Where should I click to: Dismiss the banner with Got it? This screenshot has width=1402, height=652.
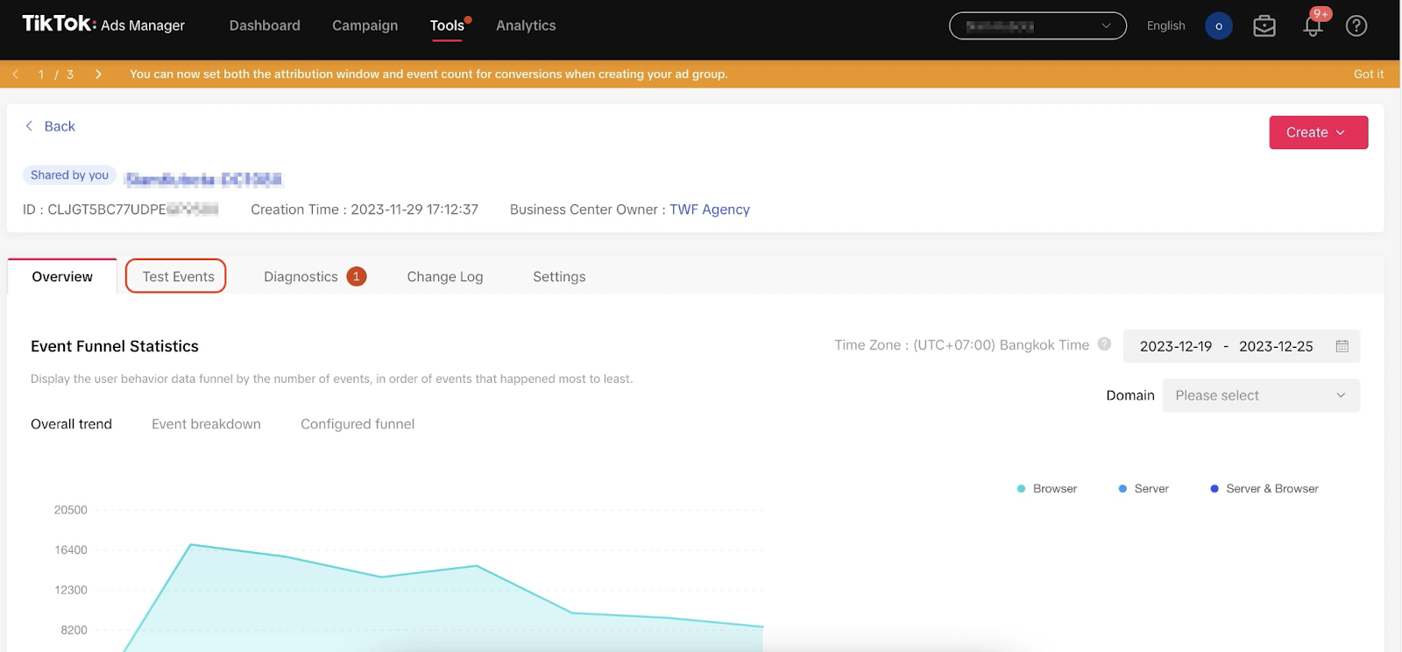click(1369, 74)
